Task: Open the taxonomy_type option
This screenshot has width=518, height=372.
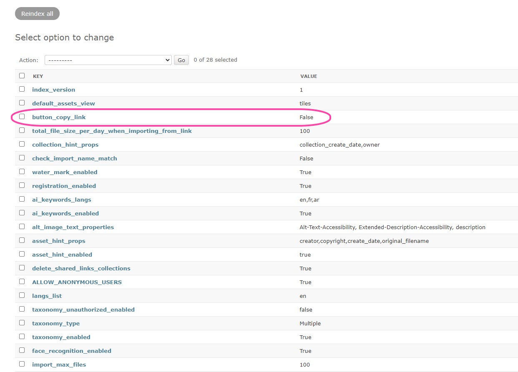Action: coord(56,323)
